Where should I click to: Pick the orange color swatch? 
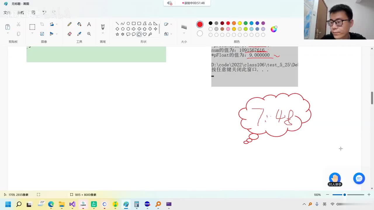[234, 23]
